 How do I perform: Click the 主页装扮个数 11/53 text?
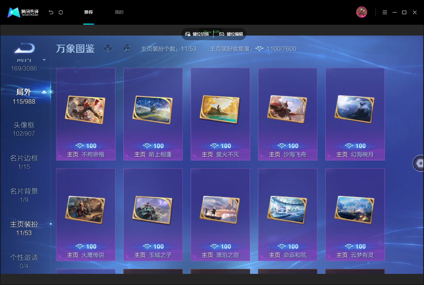tap(168, 49)
